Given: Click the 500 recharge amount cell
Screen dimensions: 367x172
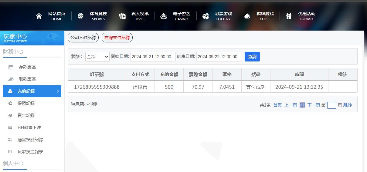Looking at the screenshot, I should [169, 87].
